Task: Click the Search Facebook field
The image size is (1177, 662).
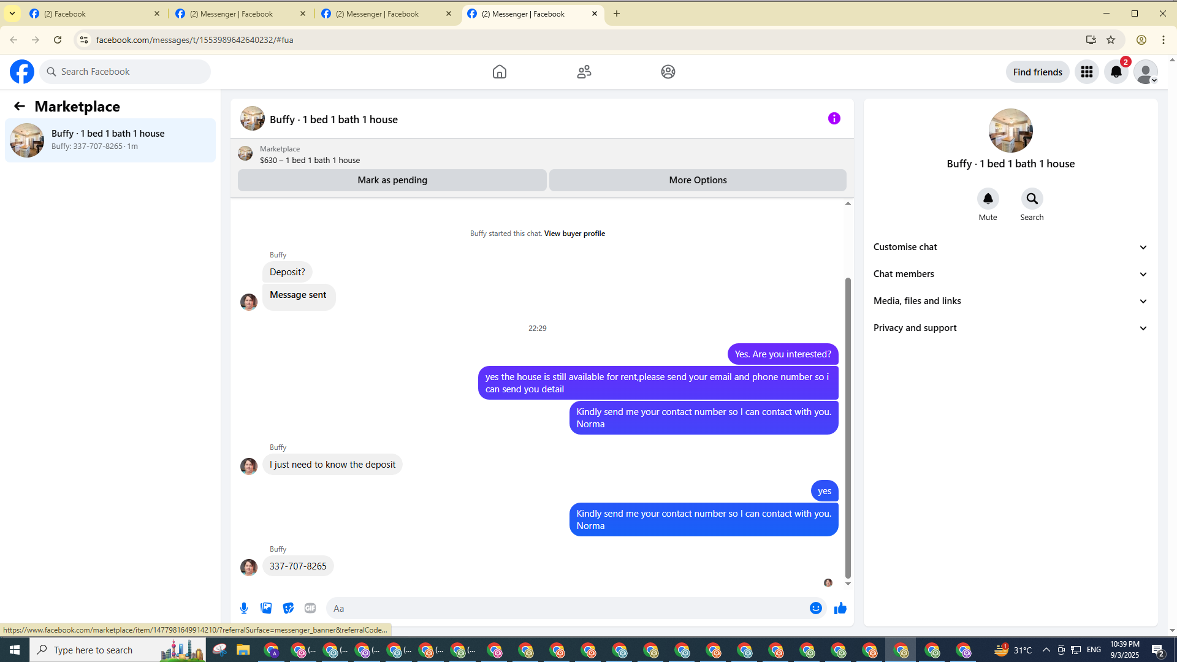Action: (x=125, y=72)
